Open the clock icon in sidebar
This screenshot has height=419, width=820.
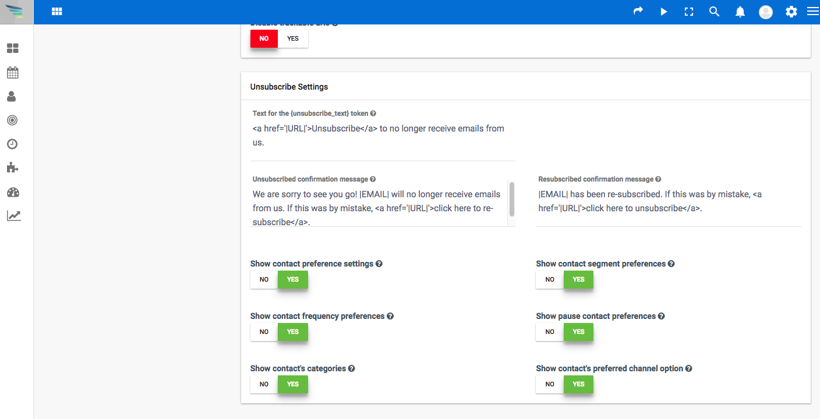pos(12,144)
